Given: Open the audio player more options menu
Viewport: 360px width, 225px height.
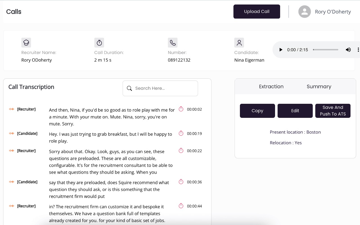Looking at the screenshot, I should (x=358, y=50).
